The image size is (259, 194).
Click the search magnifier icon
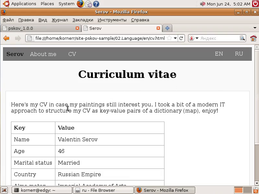coord(242,38)
